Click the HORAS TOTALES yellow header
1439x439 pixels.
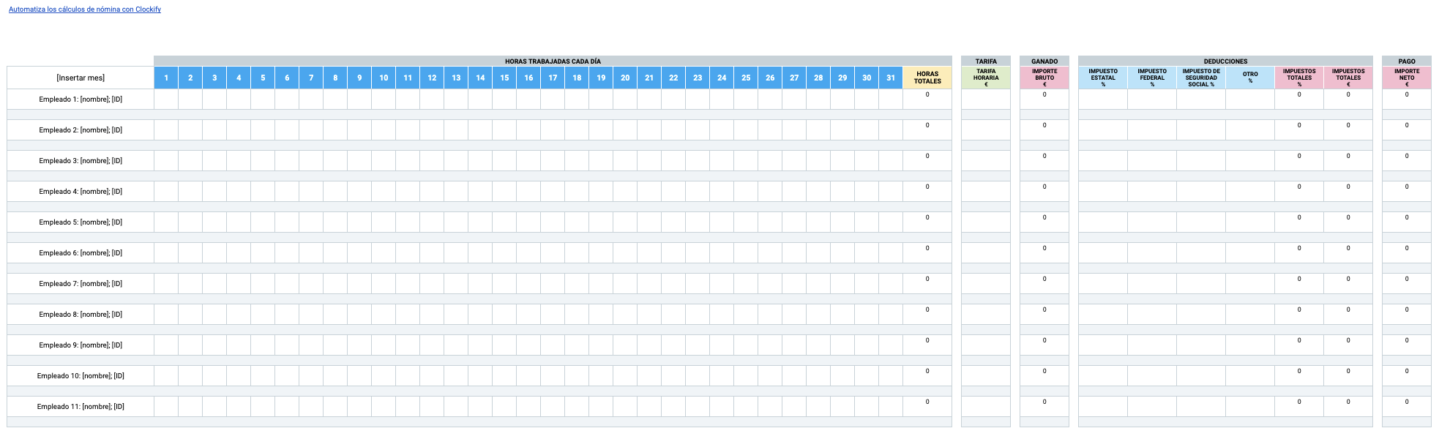[x=927, y=78]
